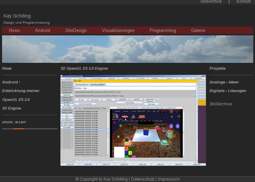Open the Visualisierungen navigation entry
This screenshot has height=182, width=255.
point(118,30)
